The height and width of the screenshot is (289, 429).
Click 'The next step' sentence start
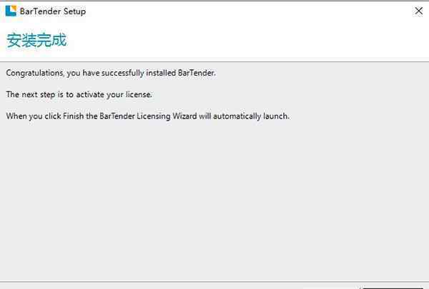pos(31,94)
